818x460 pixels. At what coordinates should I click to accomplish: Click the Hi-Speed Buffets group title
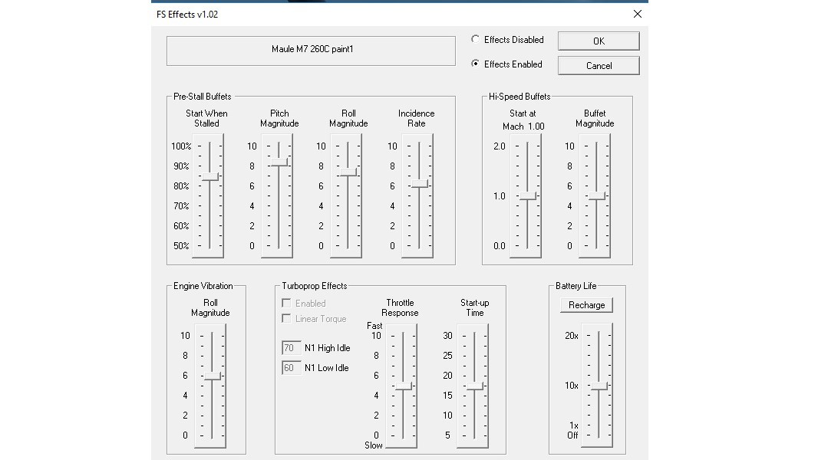[519, 97]
